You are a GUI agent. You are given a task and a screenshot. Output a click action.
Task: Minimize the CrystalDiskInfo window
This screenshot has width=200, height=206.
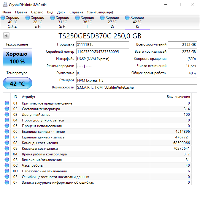tap(166, 4)
